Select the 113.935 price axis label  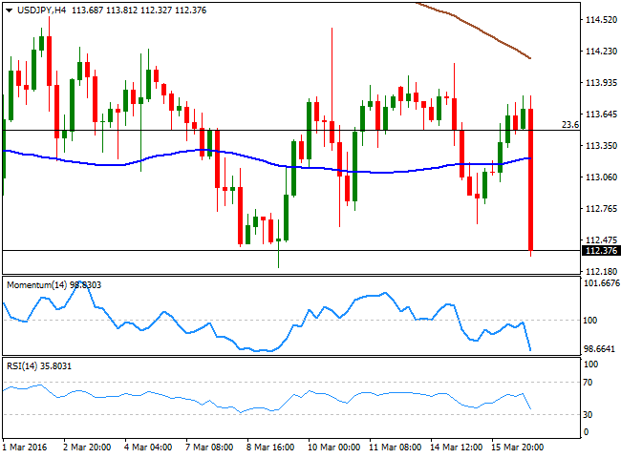tap(601, 83)
